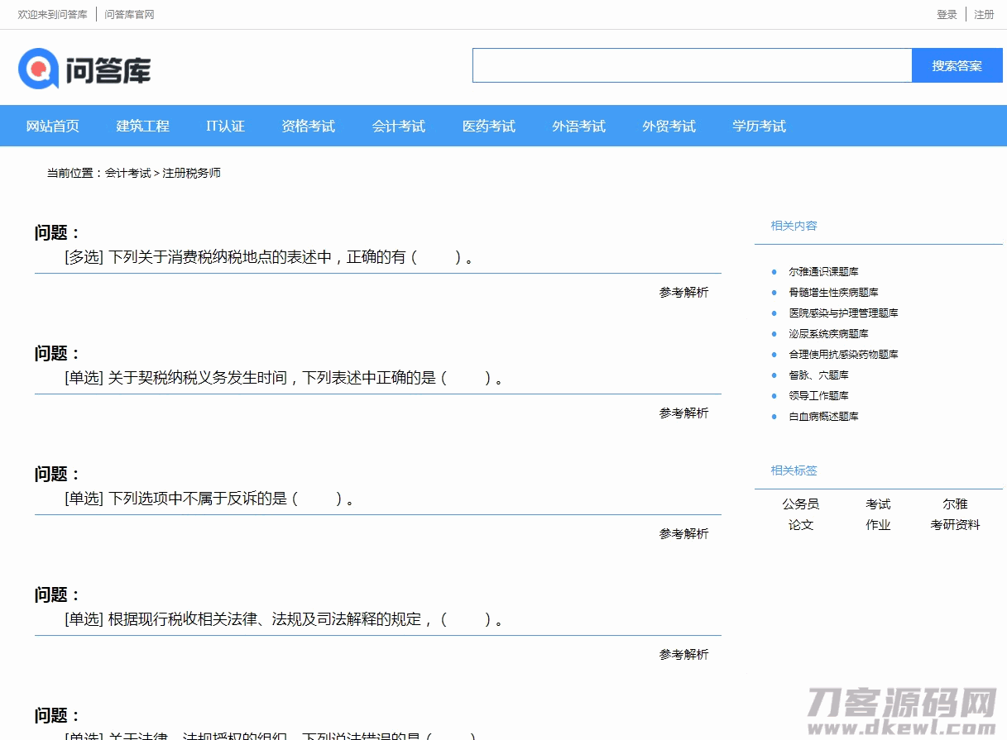The height and width of the screenshot is (740, 1007).
Task: Open 医药考试 navigation item
Action: (x=488, y=127)
